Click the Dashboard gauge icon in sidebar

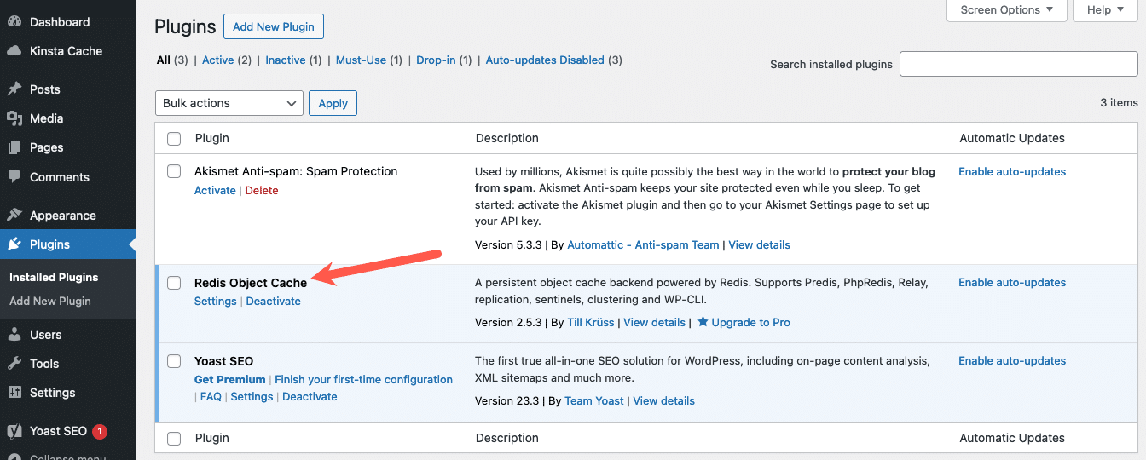[x=14, y=22]
